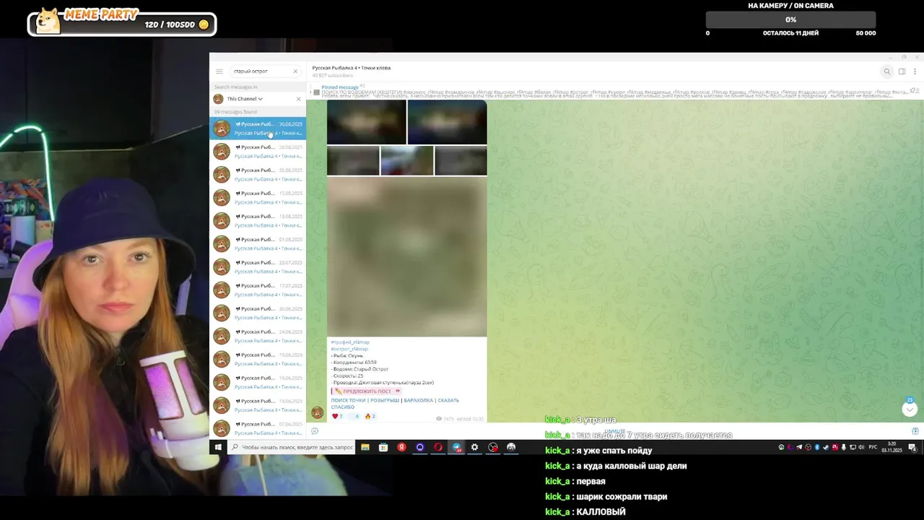Expand the 'This Channel' search scope dropdown

(245, 99)
